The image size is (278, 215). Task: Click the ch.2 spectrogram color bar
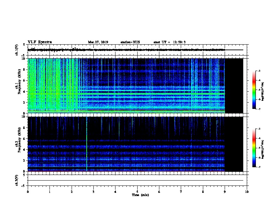[x=254, y=148]
